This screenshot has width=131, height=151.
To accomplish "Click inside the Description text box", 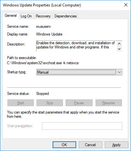I will pos(76,46).
